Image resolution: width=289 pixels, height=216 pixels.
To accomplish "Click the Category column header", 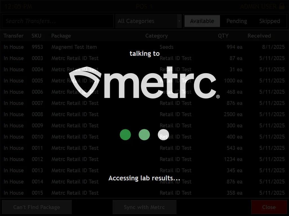I will pos(157,36).
